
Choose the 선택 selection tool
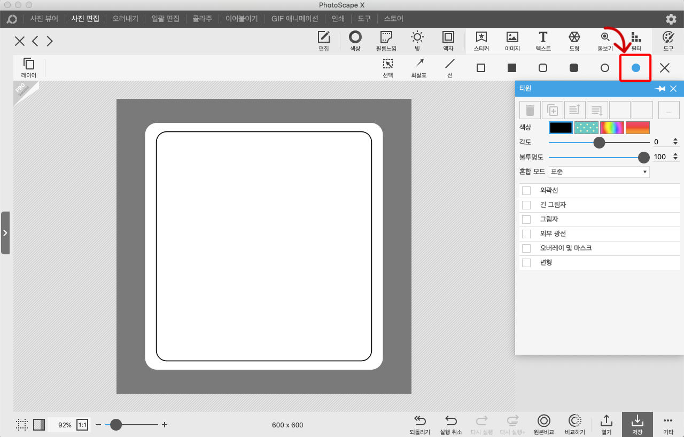(x=388, y=68)
